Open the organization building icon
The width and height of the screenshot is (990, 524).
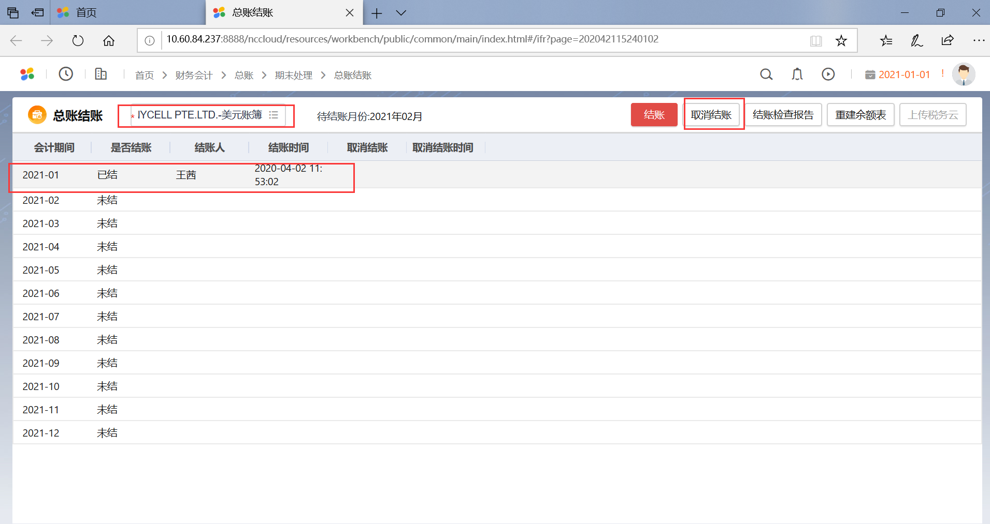tap(101, 74)
